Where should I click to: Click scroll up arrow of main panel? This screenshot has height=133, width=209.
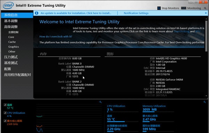pyautogui.click(x=206, y=19)
